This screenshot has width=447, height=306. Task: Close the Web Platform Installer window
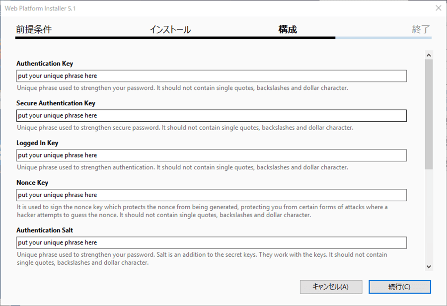tap(439, 8)
